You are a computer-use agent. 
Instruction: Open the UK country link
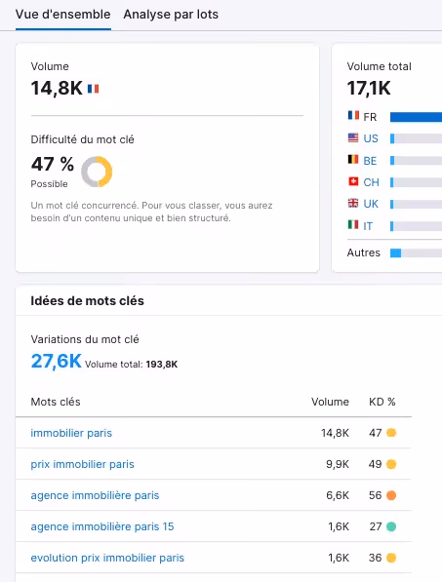coord(371,204)
